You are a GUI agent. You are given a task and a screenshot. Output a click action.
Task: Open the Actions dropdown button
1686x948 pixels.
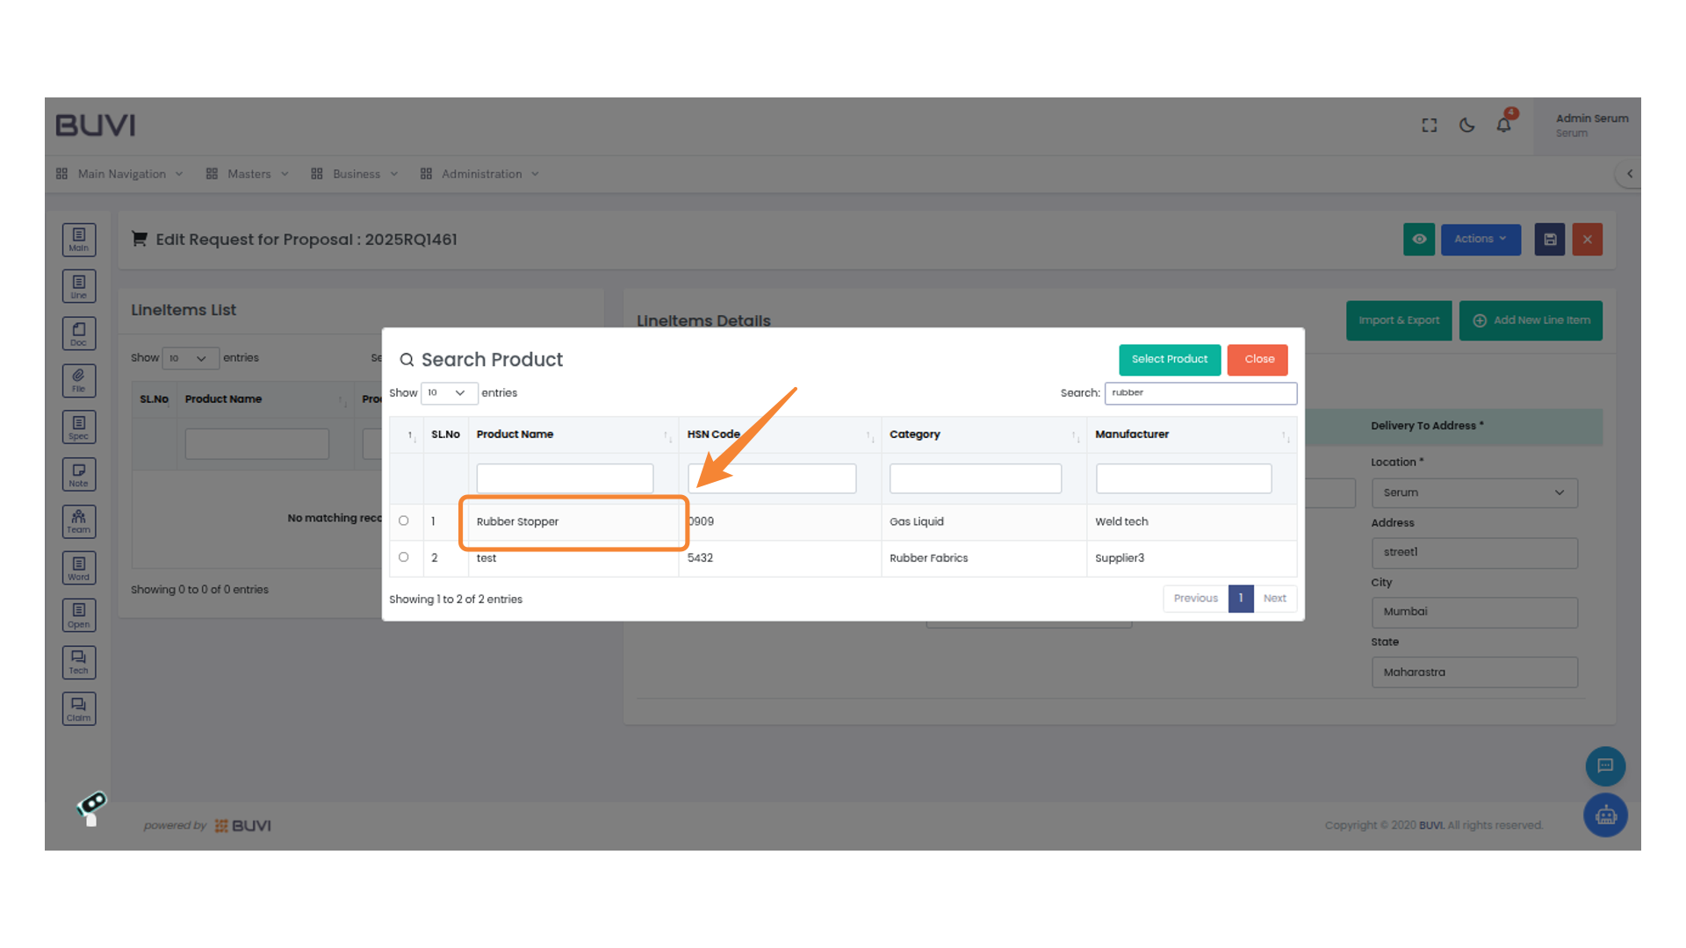(1481, 240)
